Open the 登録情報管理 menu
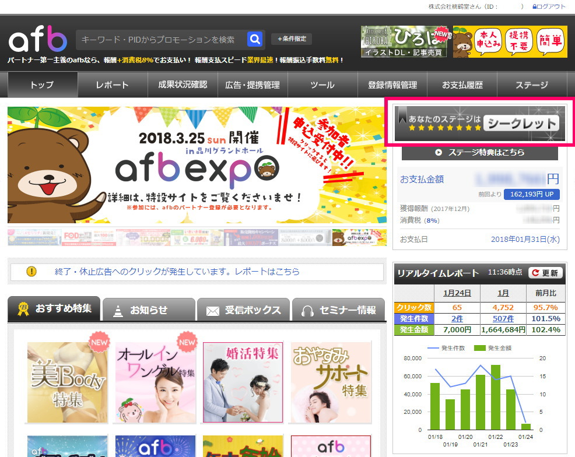Viewport: 575px width, 457px height. click(392, 85)
